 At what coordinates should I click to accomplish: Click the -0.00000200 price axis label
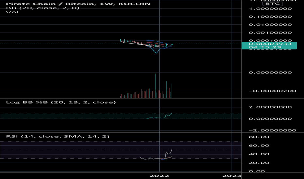(272, 91)
